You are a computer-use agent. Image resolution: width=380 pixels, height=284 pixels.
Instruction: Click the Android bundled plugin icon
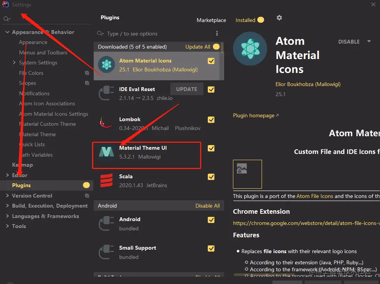106,223
